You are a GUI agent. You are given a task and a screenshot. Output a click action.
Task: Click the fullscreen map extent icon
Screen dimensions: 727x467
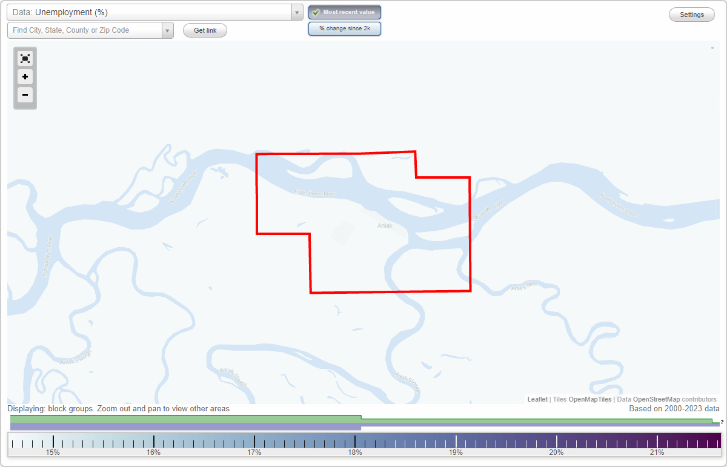coord(25,58)
